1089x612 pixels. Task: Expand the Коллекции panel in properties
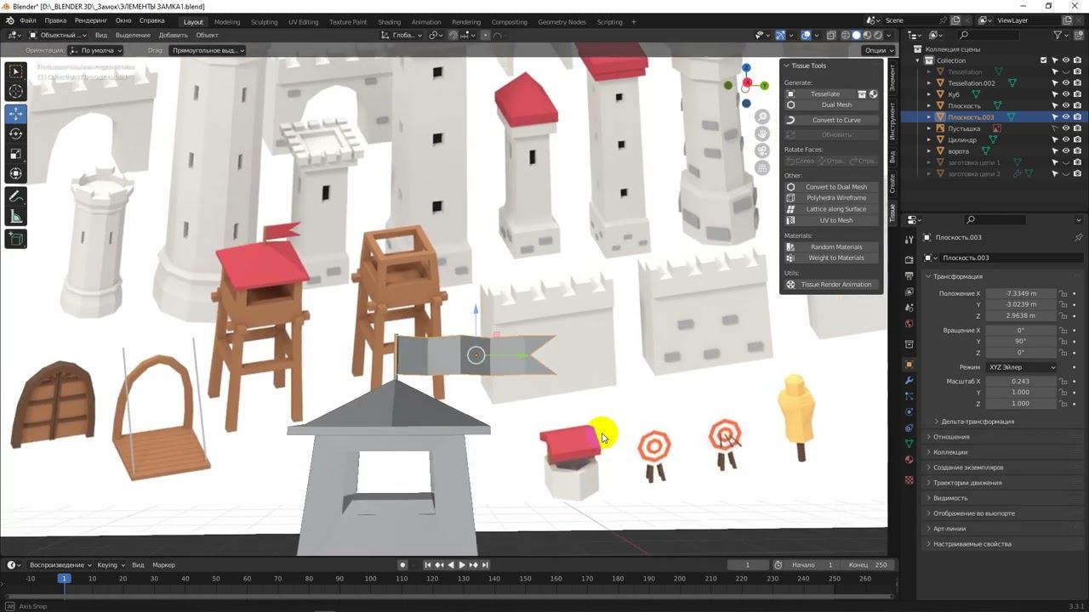coord(949,452)
